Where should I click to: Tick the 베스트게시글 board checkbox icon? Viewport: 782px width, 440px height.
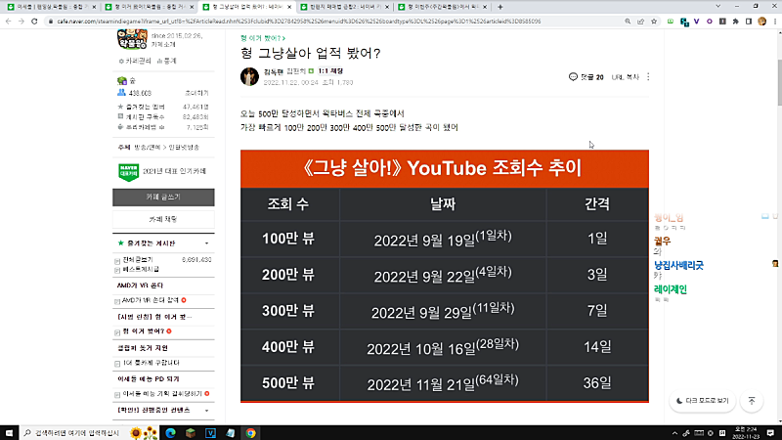(116, 267)
